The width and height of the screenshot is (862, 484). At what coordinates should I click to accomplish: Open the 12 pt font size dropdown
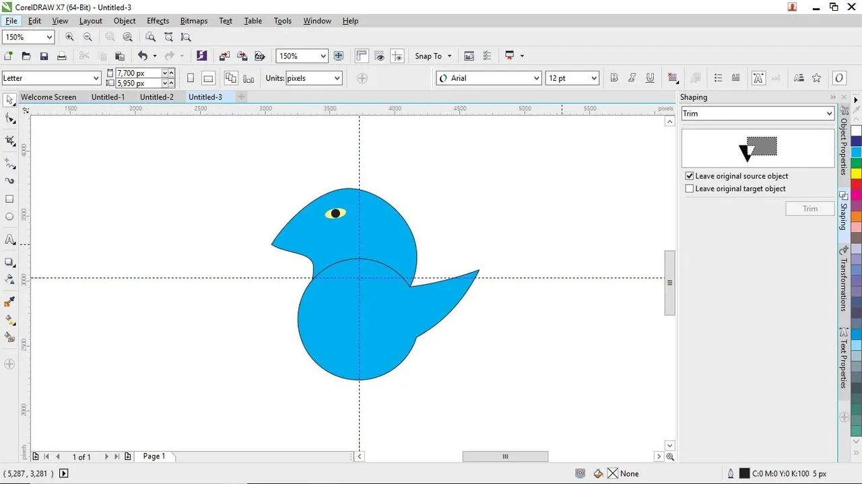point(593,78)
